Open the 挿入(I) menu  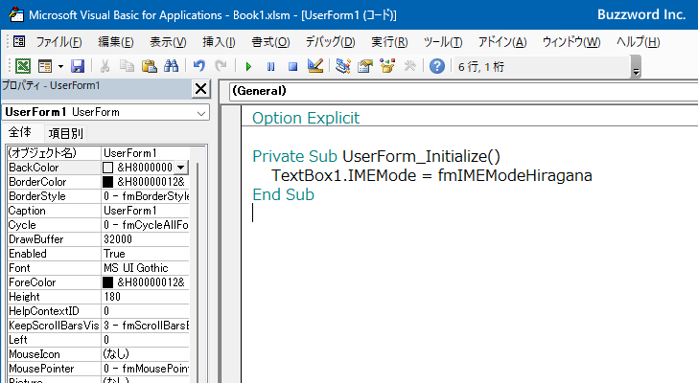coord(219,42)
